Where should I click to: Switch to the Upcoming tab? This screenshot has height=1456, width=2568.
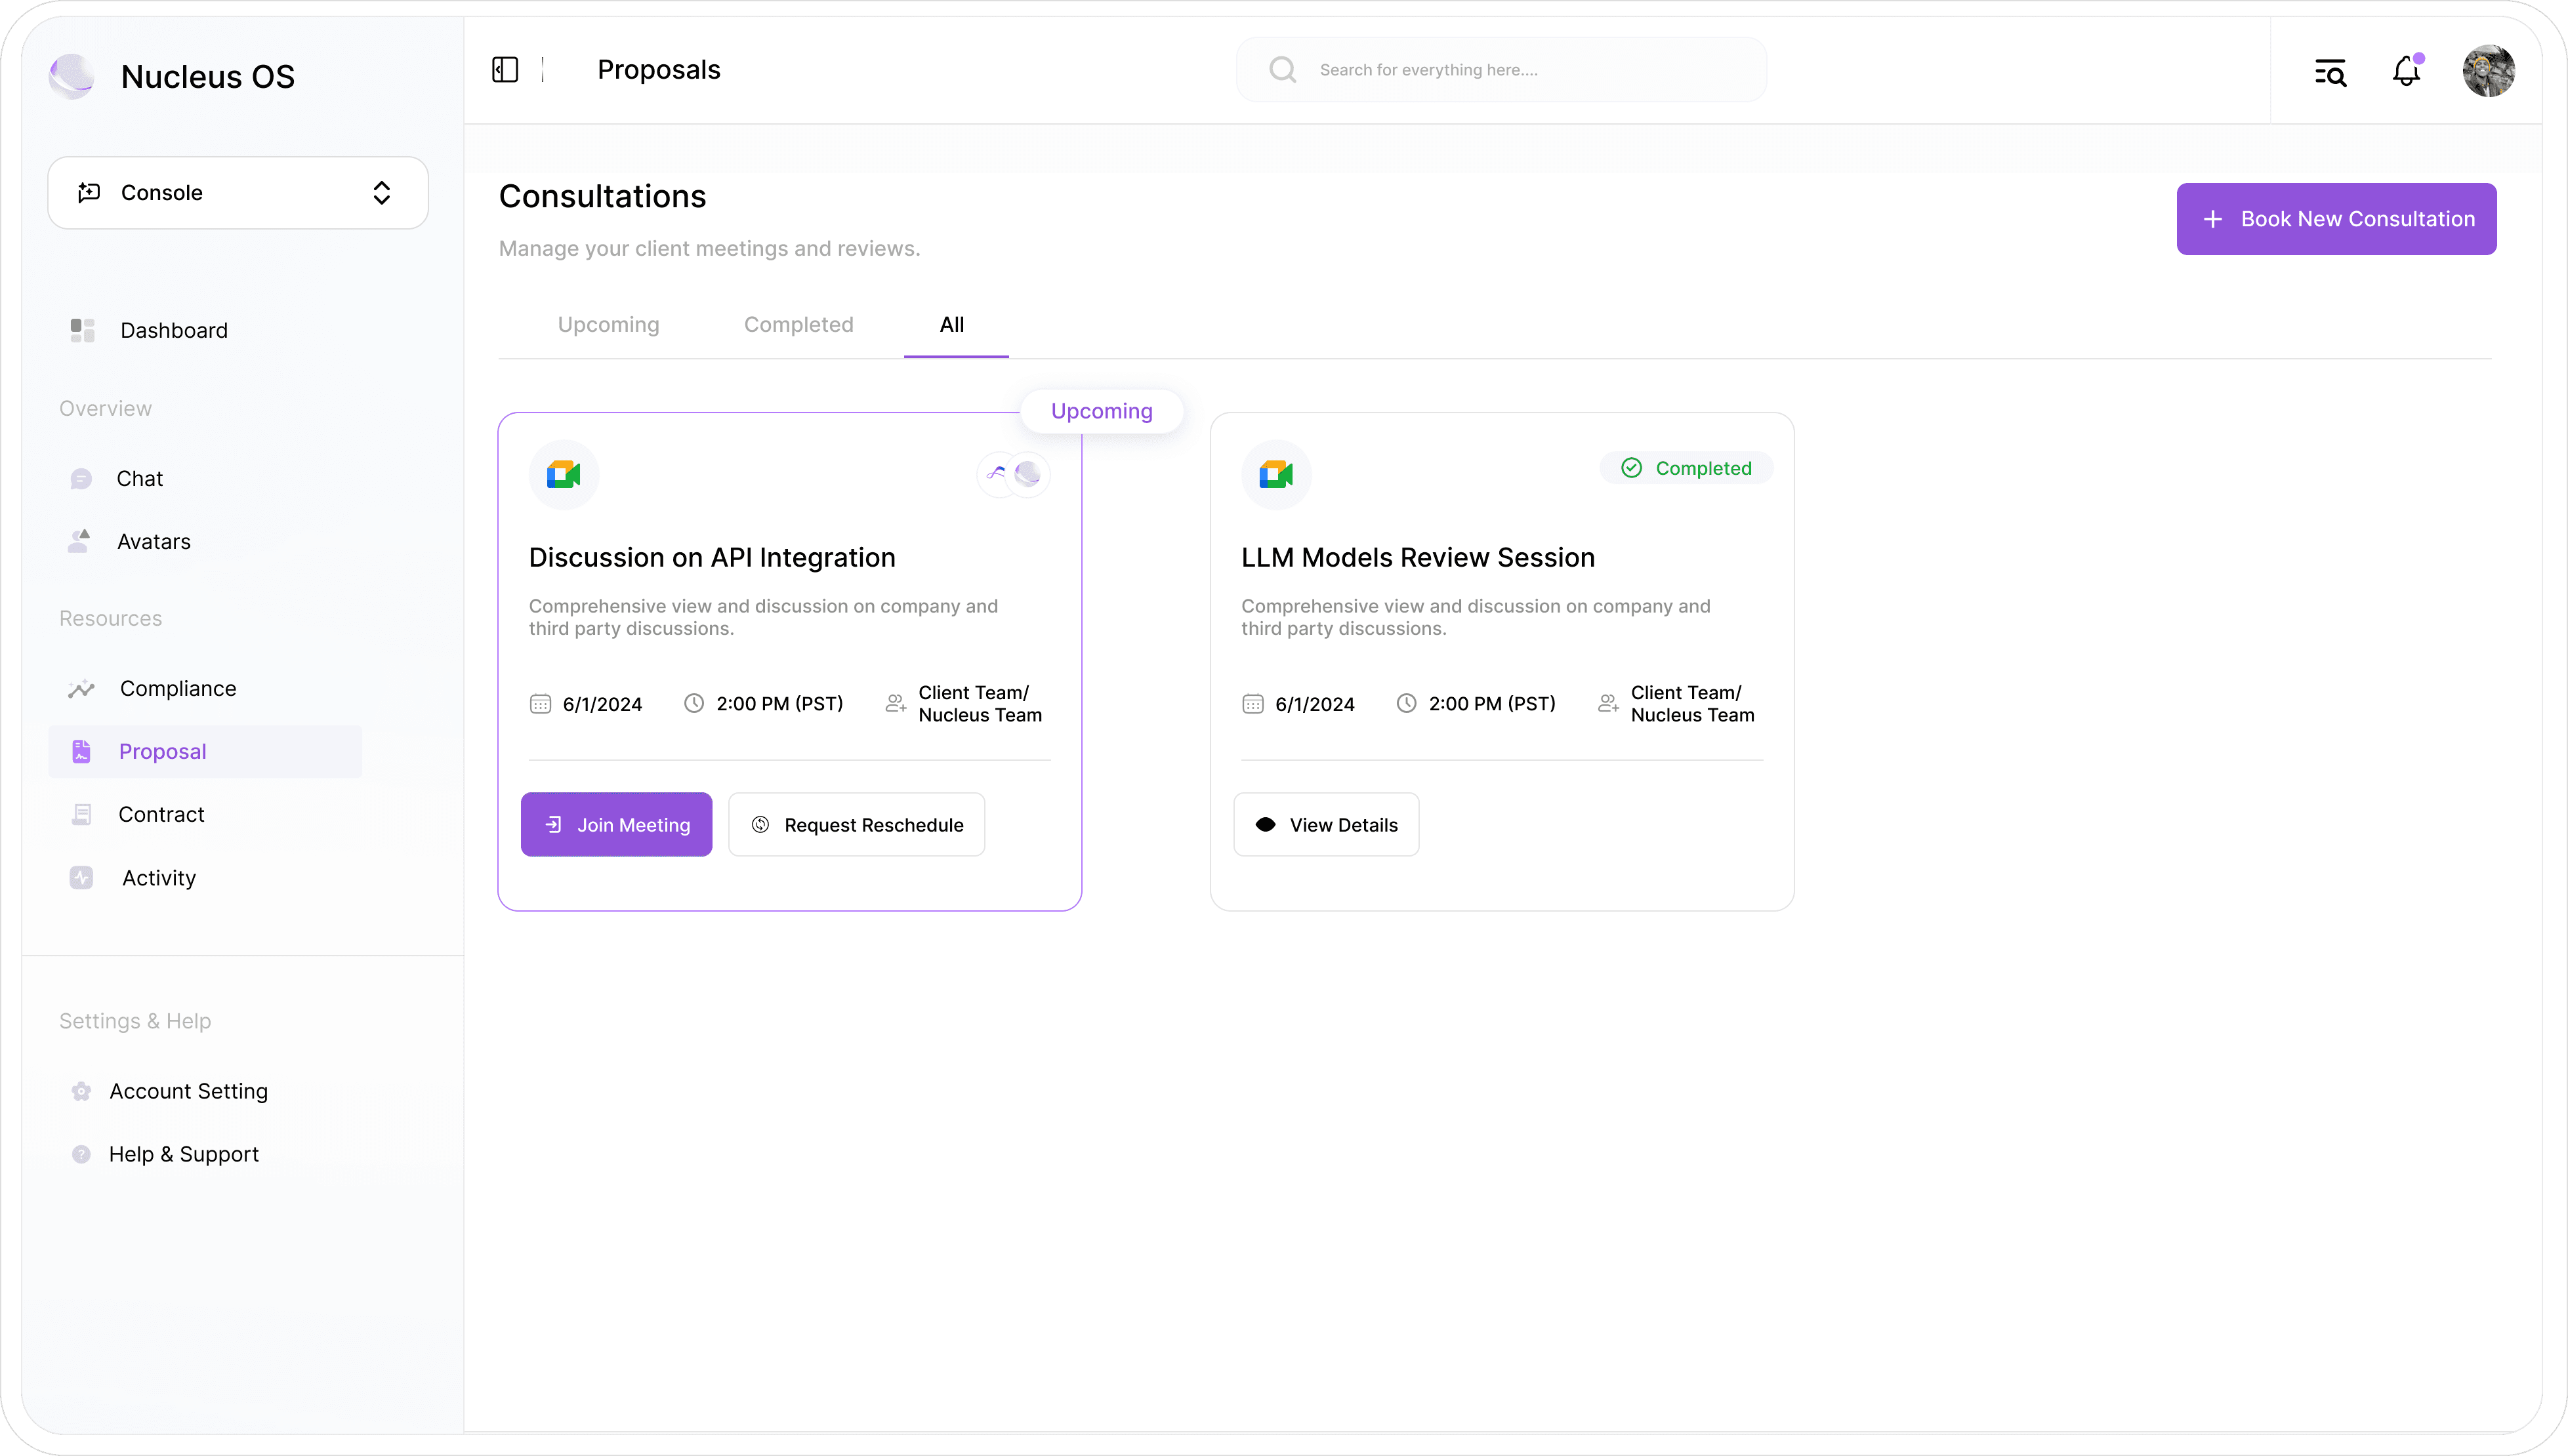(608, 324)
